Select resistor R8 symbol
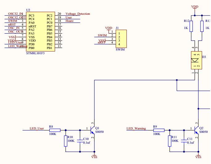This screenshot has height=164, width=211. click(x=55, y=130)
